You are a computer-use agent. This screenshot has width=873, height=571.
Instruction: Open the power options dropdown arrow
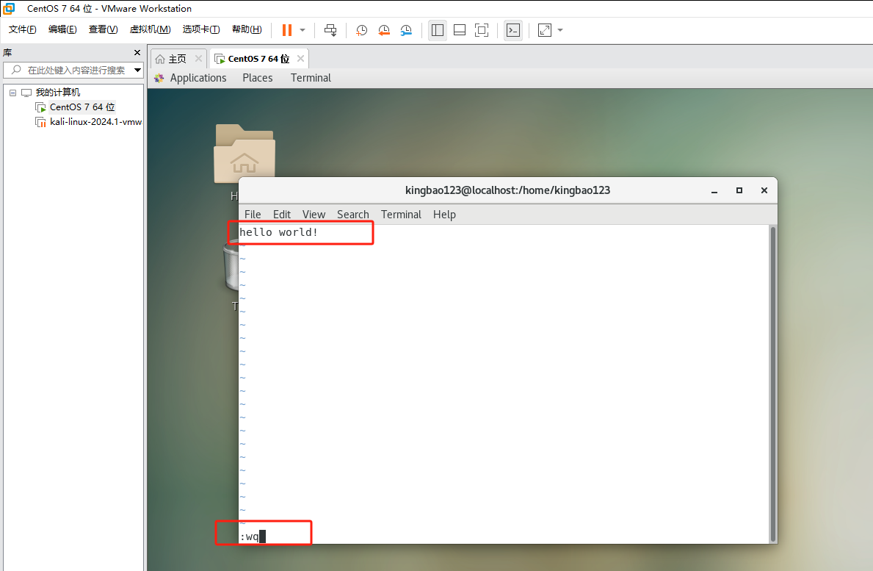pos(303,30)
